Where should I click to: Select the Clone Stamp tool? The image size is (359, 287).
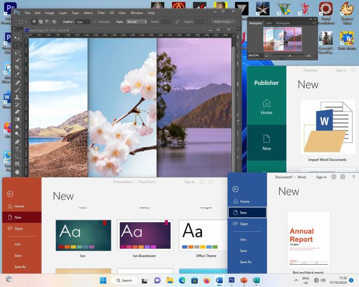point(17,97)
